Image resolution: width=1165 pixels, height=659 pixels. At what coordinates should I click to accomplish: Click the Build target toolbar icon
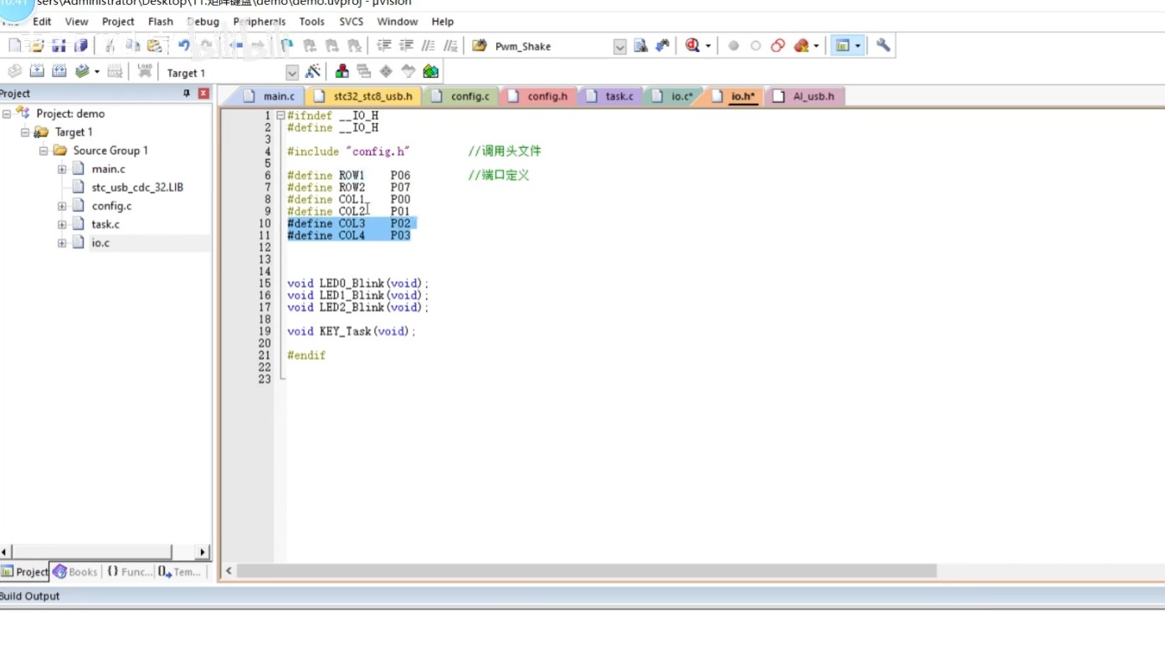tap(37, 72)
